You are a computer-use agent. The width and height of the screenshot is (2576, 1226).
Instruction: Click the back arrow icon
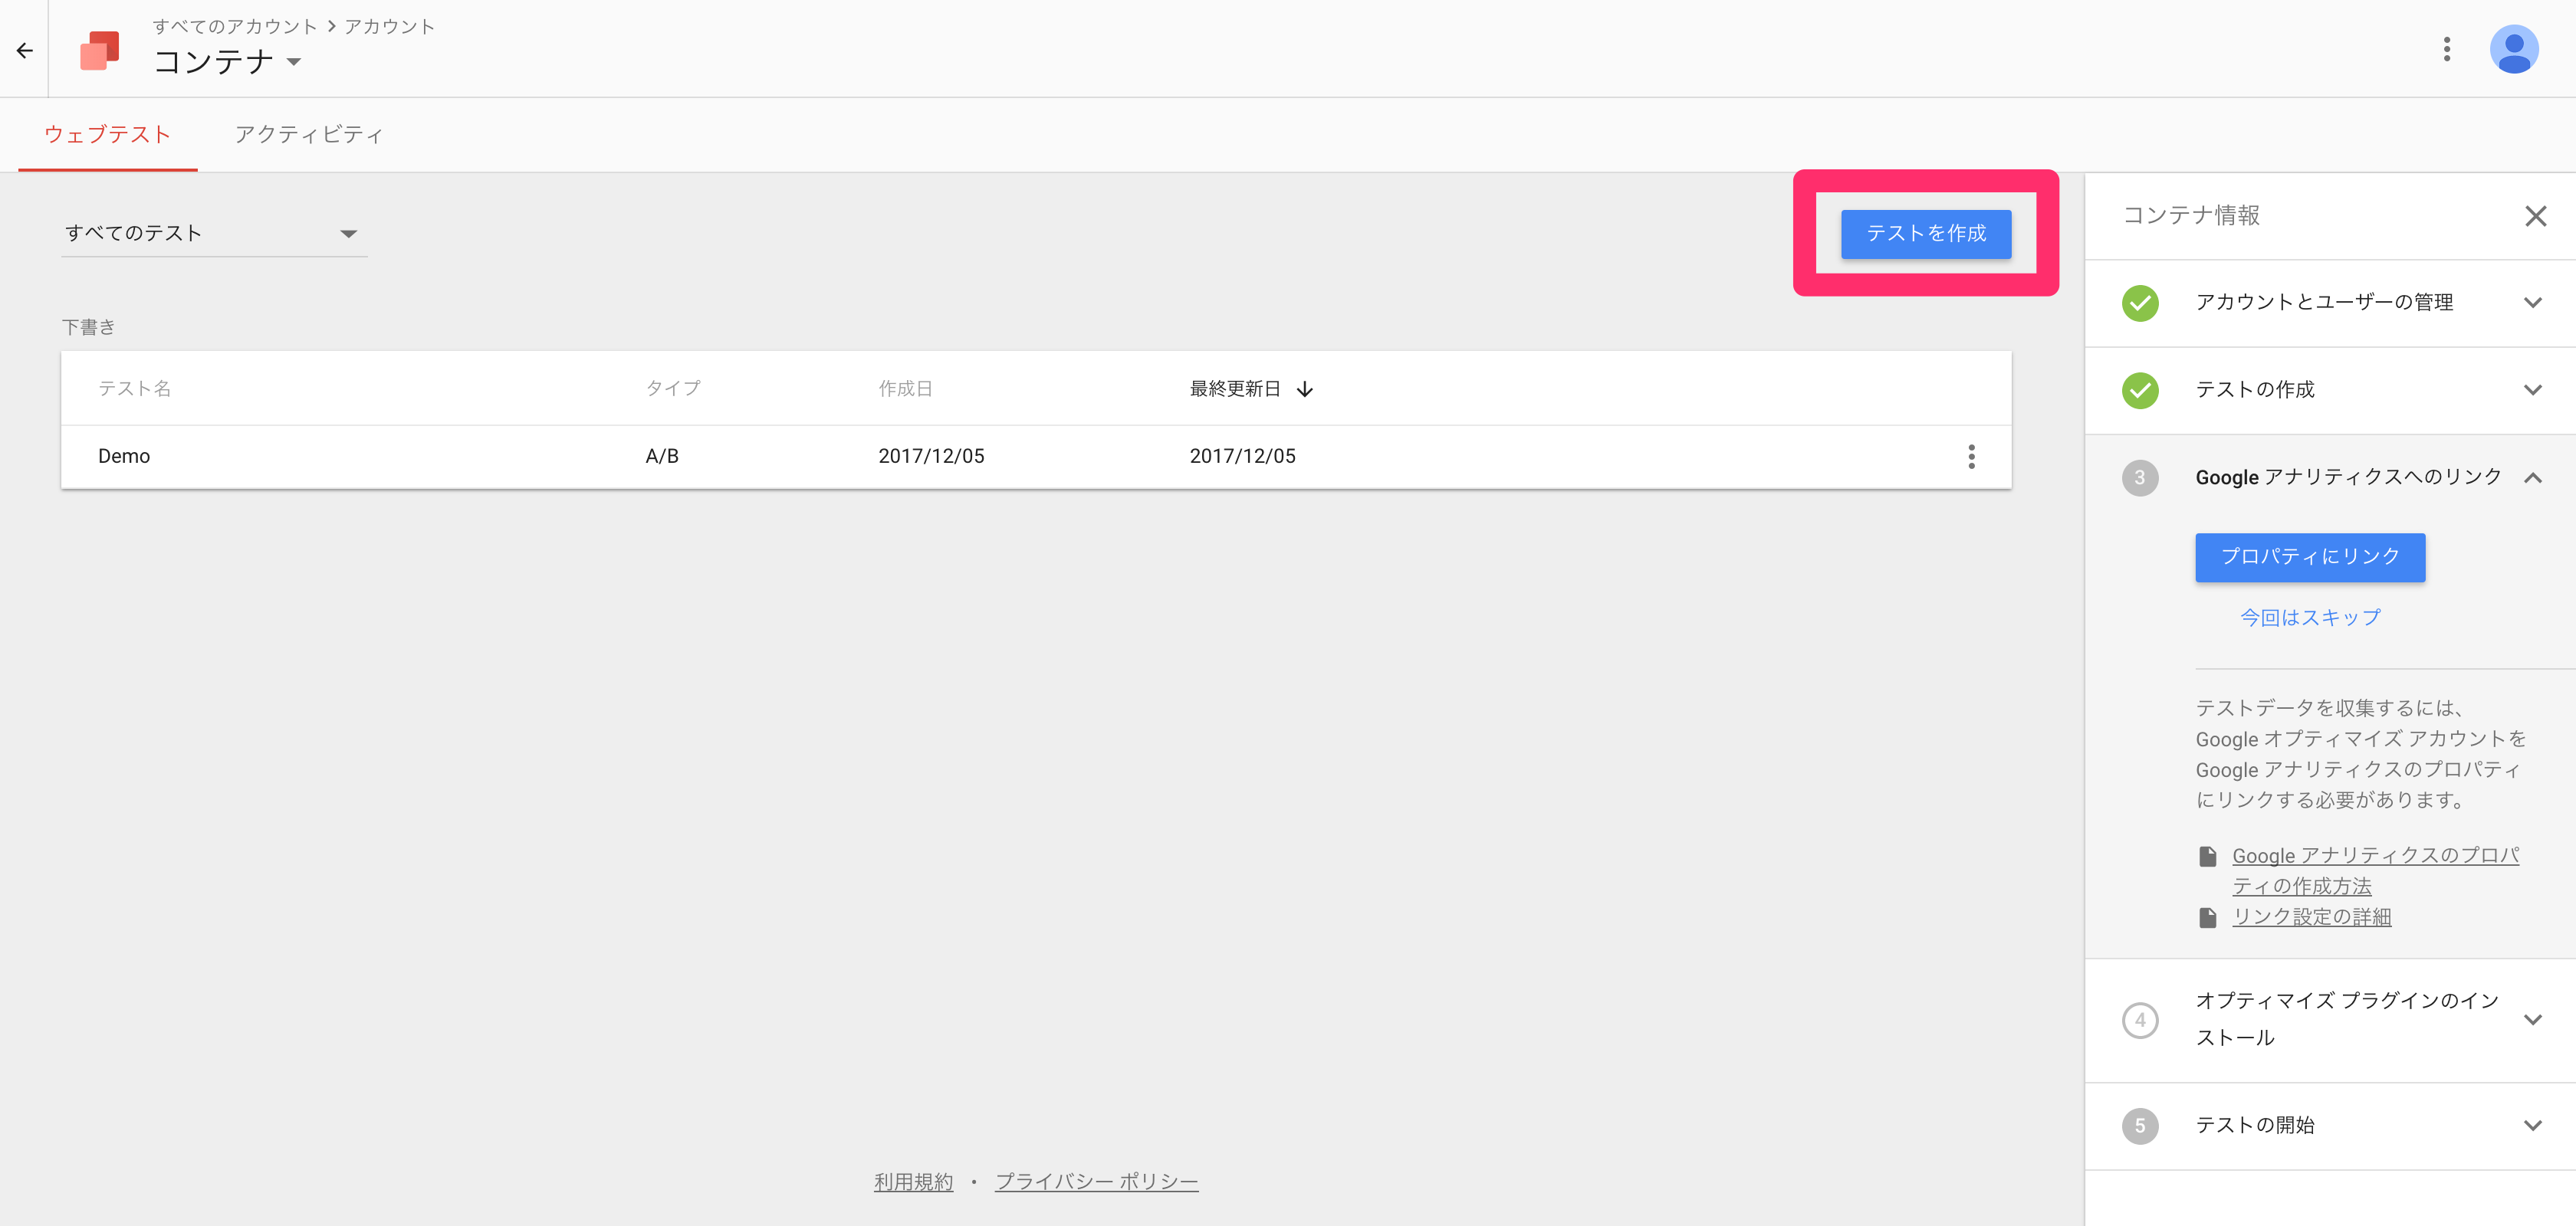point(25,50)
